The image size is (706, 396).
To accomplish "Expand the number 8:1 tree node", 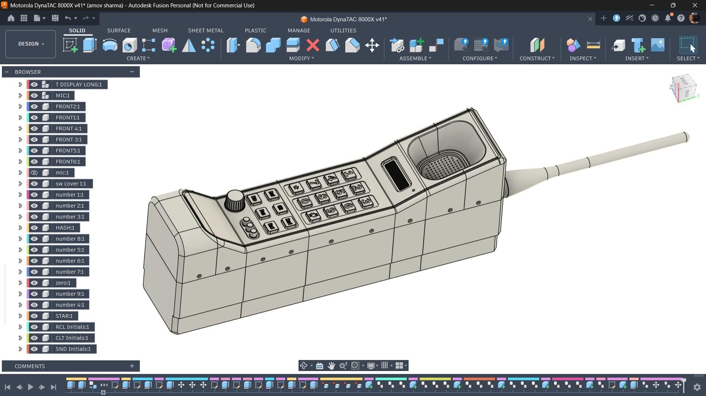I will point(20,239).
